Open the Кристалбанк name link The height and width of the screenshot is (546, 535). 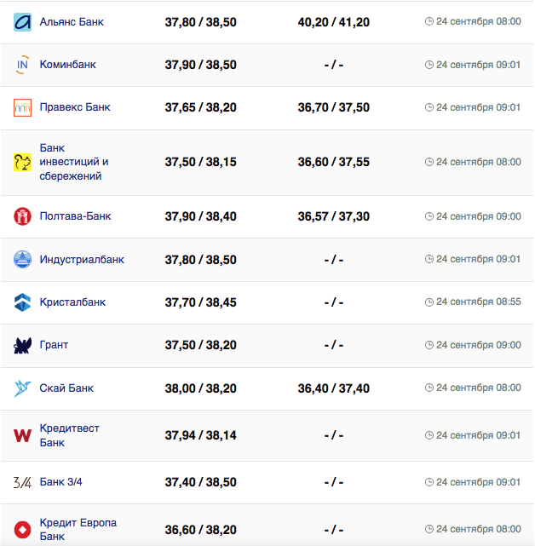72,302
